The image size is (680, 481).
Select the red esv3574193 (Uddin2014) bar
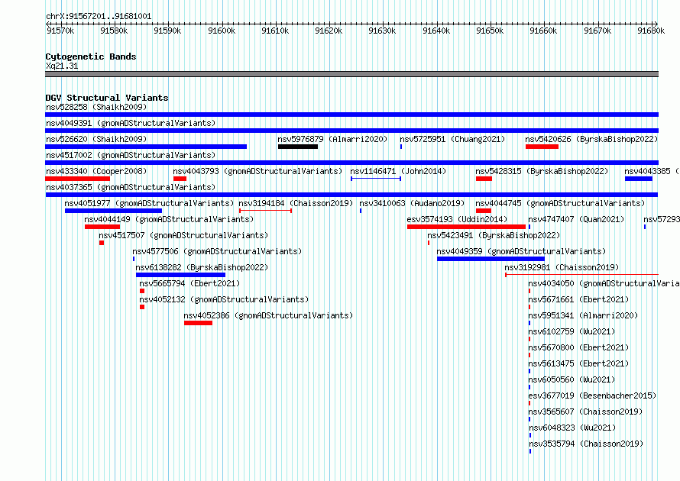click(466, 227)
